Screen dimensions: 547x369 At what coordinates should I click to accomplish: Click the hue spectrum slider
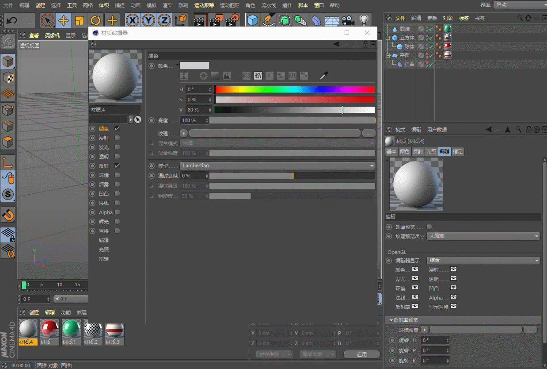[294, 89]
